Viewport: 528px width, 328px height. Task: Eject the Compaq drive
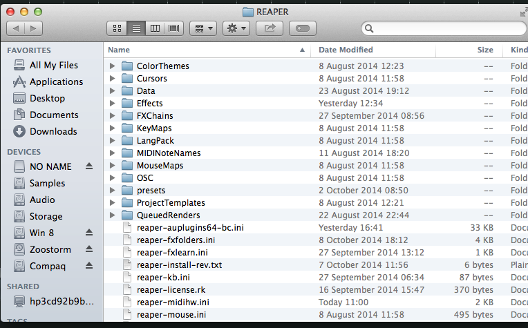89,265
